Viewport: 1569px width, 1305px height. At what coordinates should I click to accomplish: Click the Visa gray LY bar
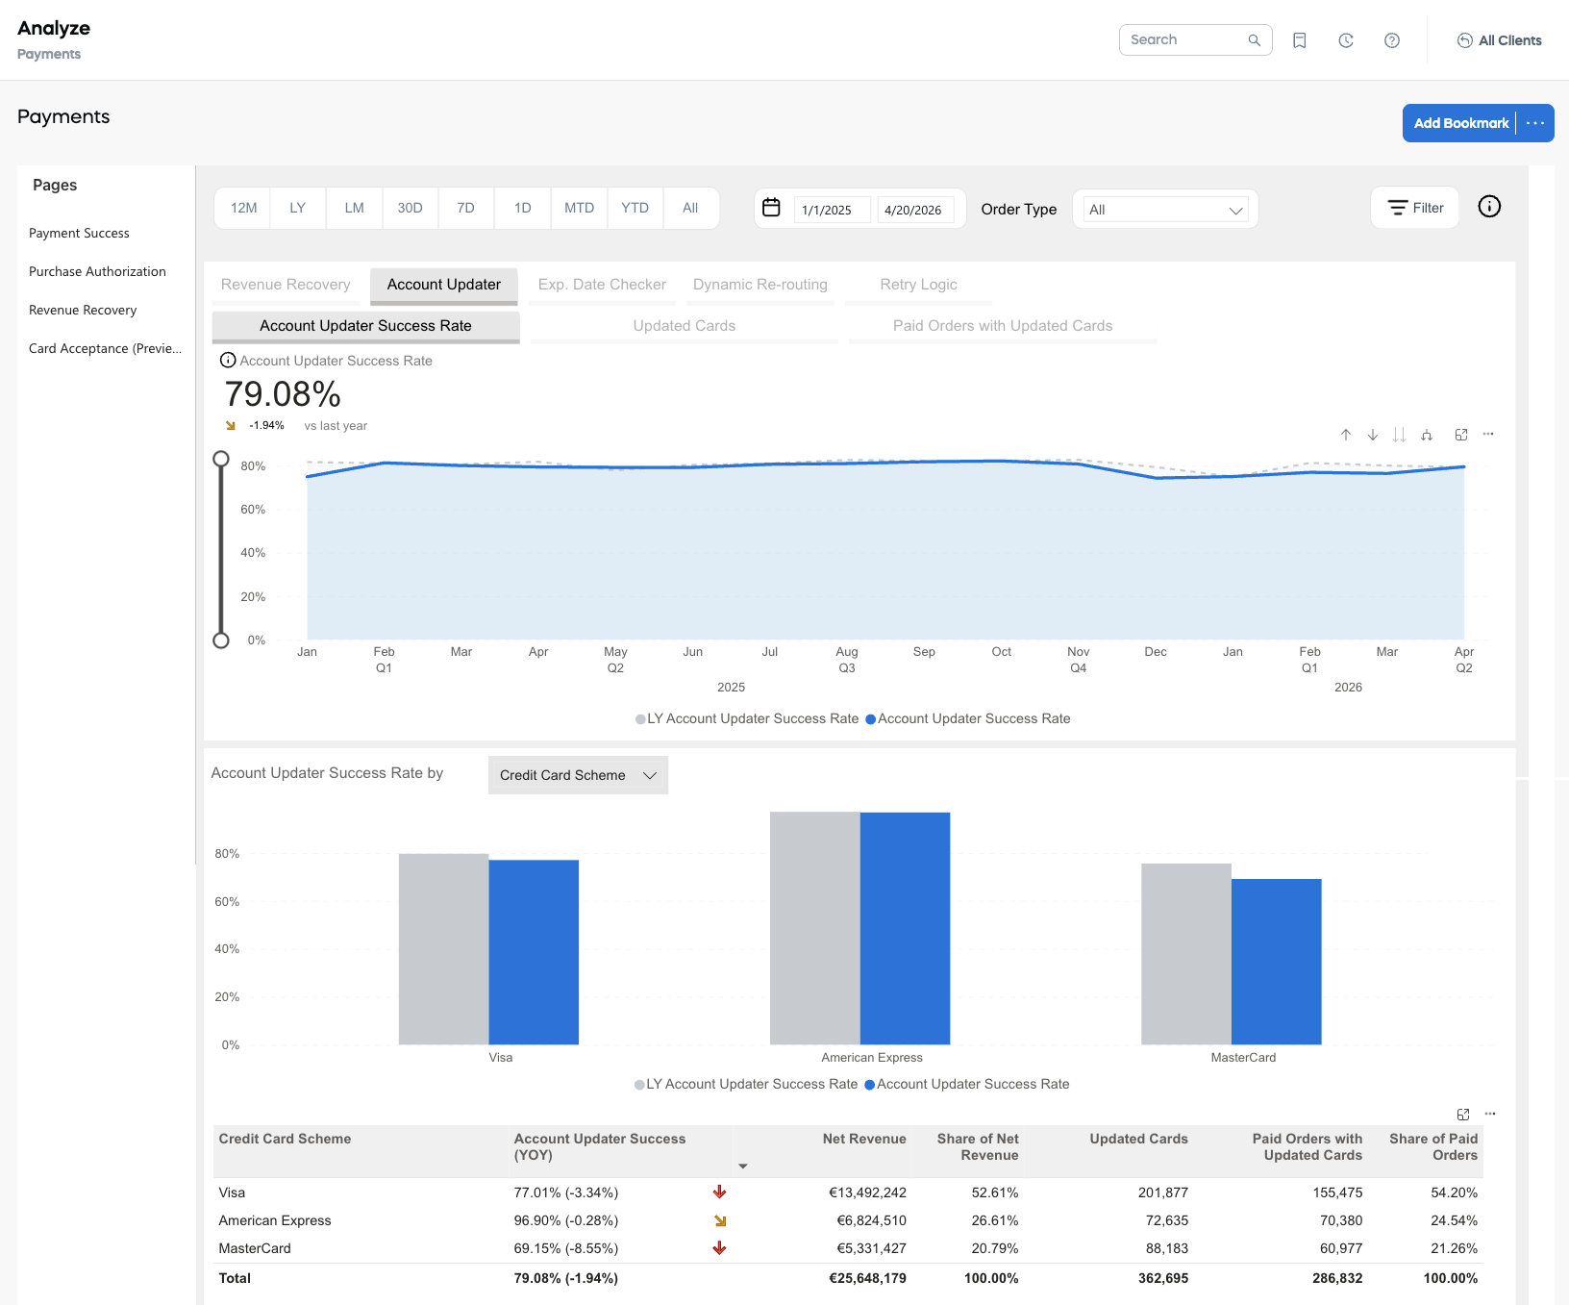tap(443, 949)
